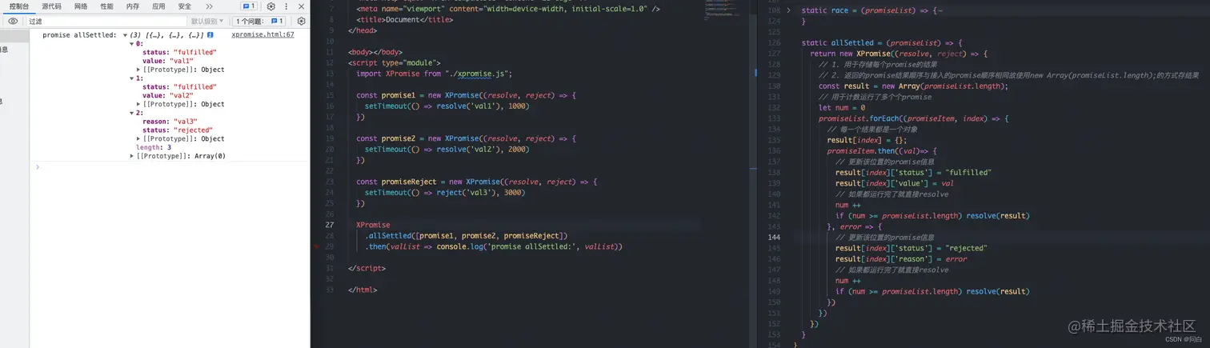The height and width of the screenshot is (348, 1210).
Task: Switch to the 控制台 console tab
Action: (19, 6)
